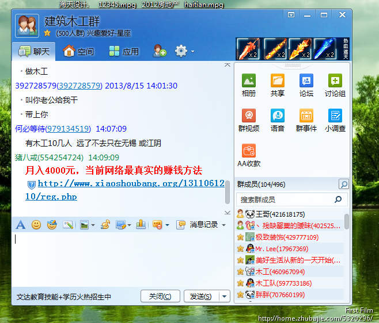The image size is (379, 323).
Task: Switch to the 应用 apps tab
Action: 124,51
